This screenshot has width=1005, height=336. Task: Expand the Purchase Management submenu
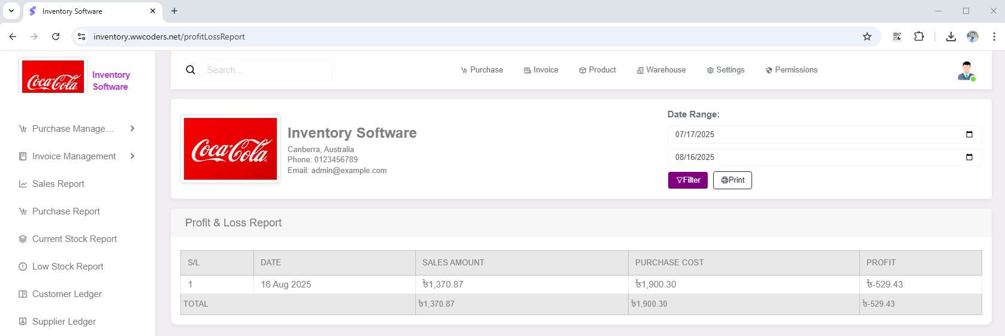click(x=132, y=129)
